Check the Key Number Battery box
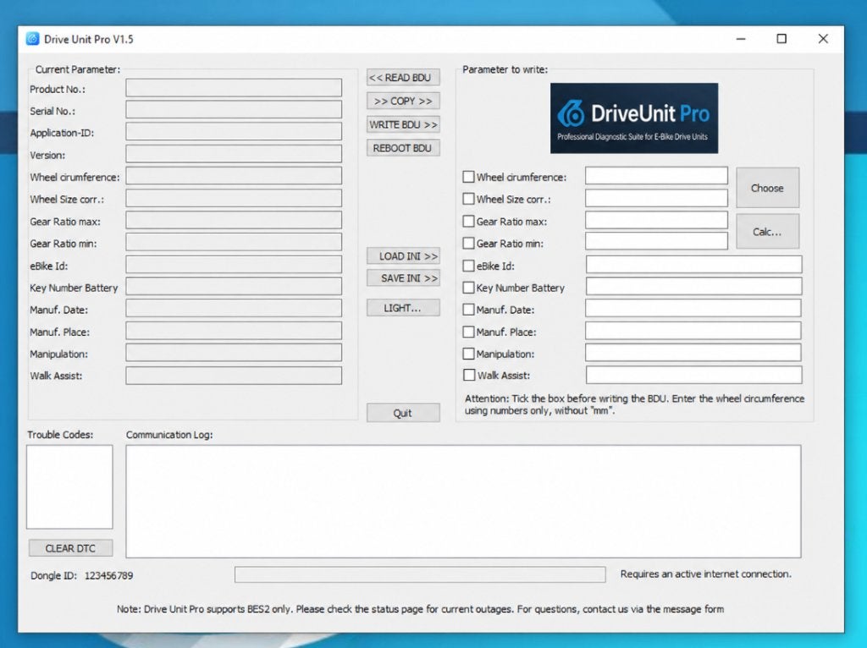867x648 pixels. click(468, 288)
